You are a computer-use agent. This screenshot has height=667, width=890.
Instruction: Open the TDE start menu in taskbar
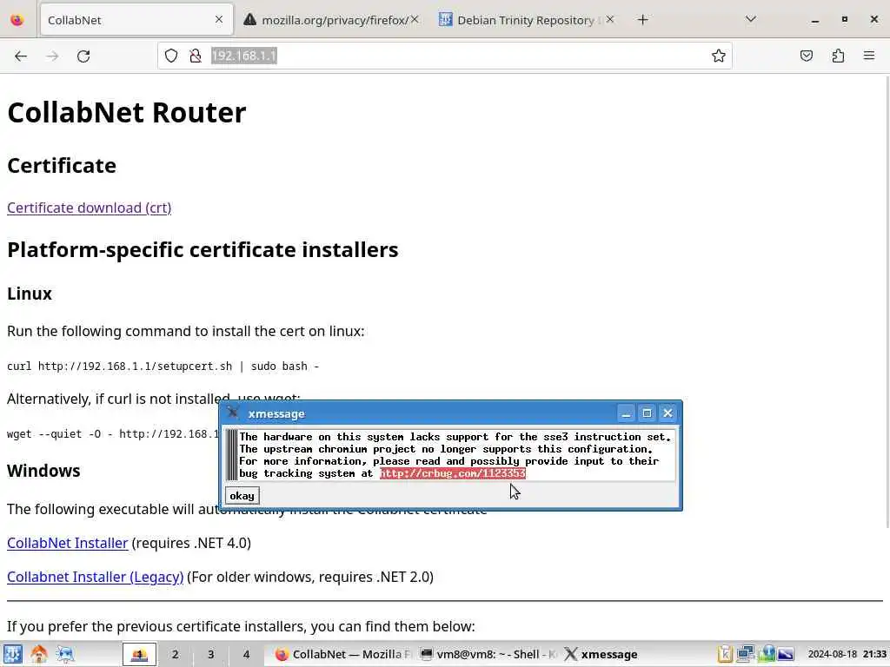point(12,654)
